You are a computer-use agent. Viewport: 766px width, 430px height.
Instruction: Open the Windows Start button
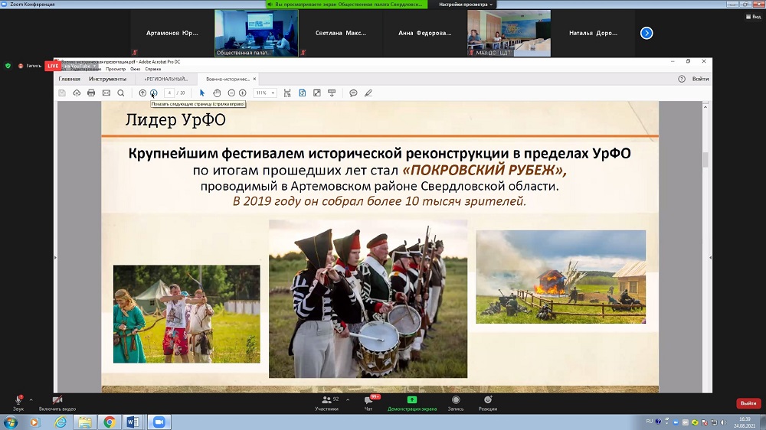pos(10,422)
